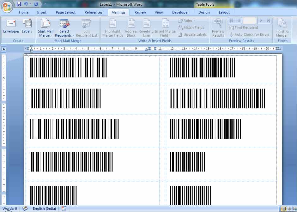Open Insert Merge Field dropdown

[x=165, y=28]
